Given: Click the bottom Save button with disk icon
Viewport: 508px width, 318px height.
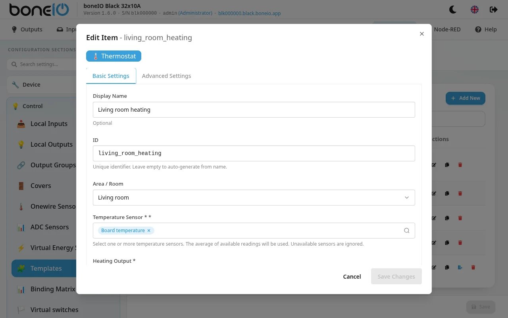Looking at the screenshot, I should point(481,307).
